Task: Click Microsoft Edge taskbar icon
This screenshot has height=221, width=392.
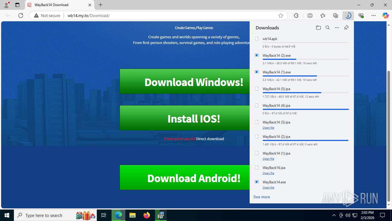Action: (118, 215)
